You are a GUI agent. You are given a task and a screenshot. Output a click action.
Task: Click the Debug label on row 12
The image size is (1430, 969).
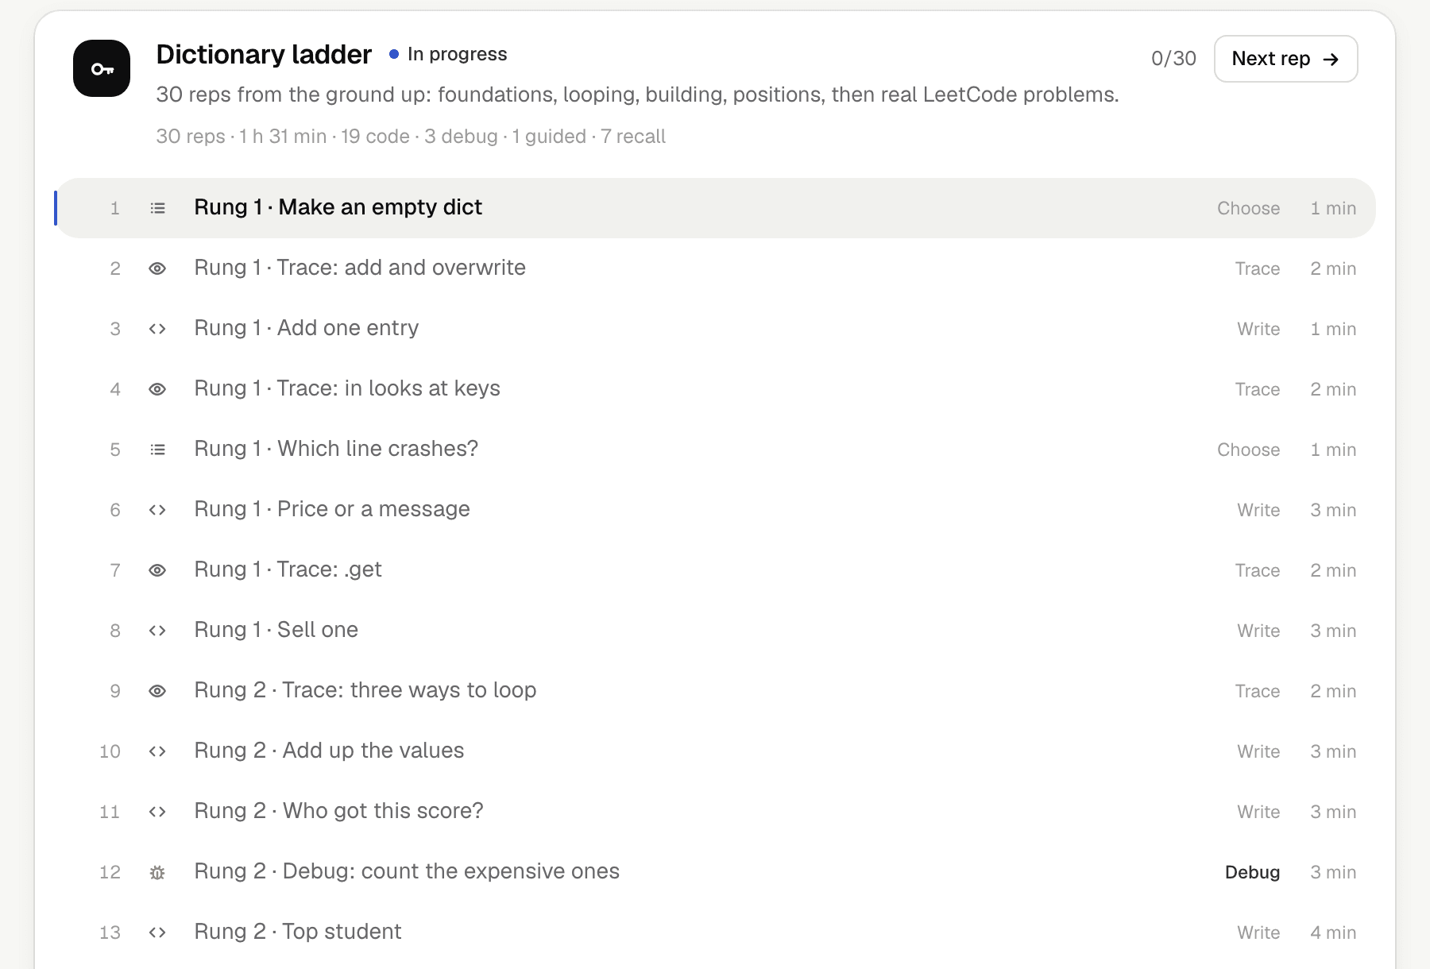click(1252, 872)
